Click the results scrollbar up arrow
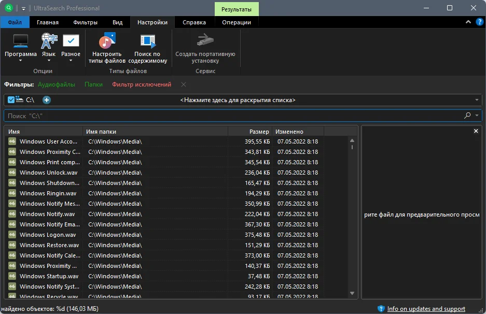Viewport: 486px width, 314px height. click(x=352, y=140)
